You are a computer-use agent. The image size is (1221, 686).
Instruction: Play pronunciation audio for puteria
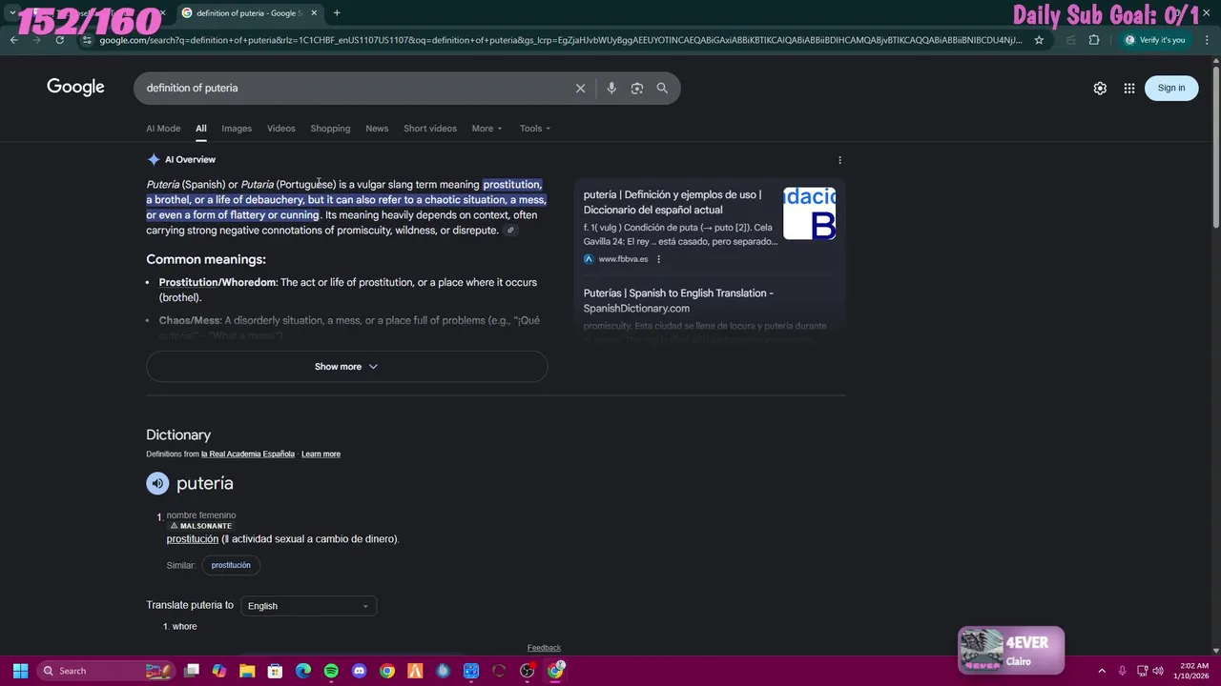(x=156, y=483)
